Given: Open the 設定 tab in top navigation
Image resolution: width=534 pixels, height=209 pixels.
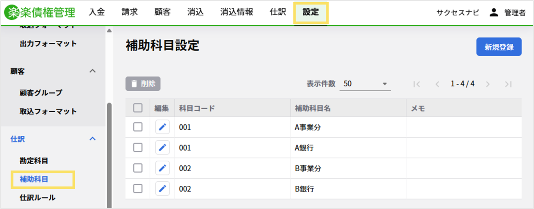Looking at the screenshot, I should pos(311,12).
